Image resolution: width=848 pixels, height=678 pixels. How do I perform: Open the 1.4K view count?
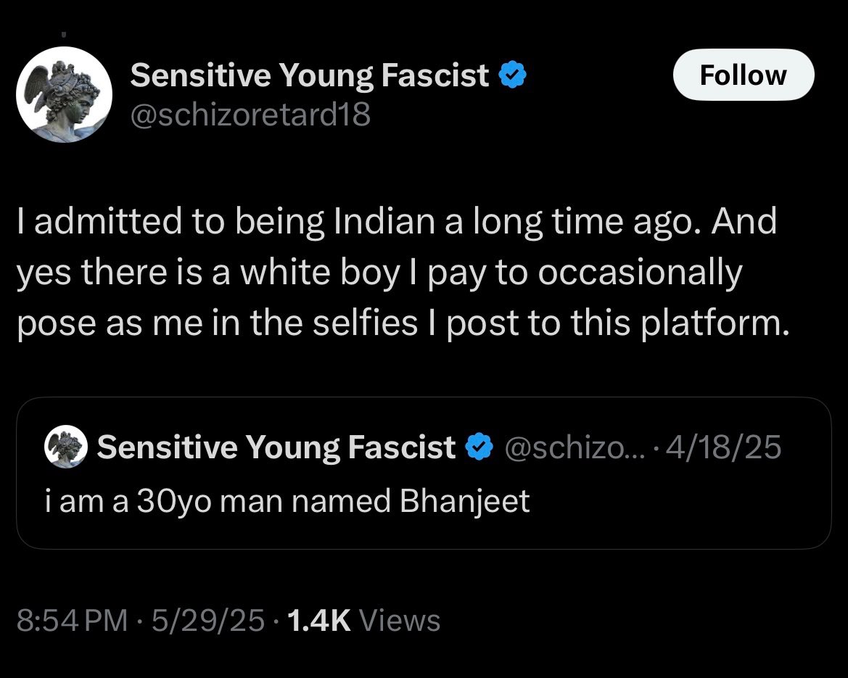pyautogui.click(x=319, y=621)
